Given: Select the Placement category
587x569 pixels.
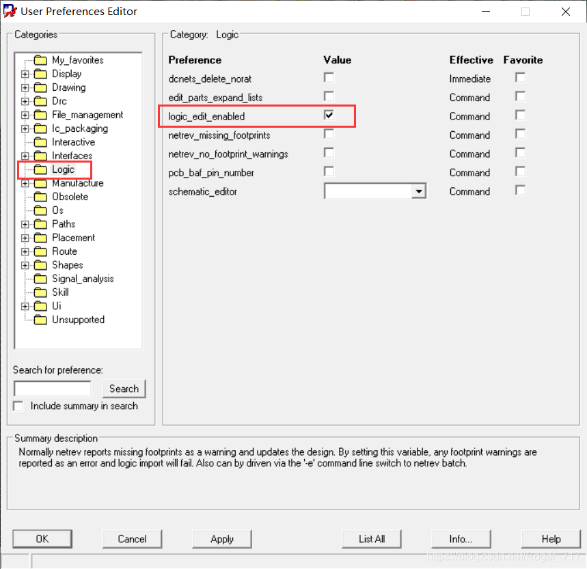Looking at the screenshot, I should point(73,238).
